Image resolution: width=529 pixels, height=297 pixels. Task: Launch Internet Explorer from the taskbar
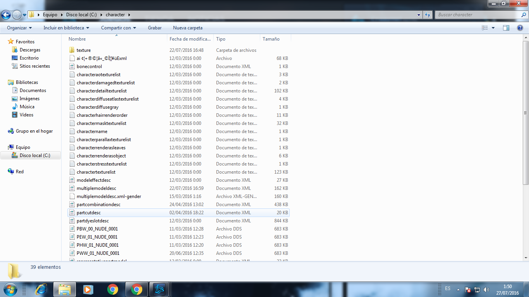point(41,289)
